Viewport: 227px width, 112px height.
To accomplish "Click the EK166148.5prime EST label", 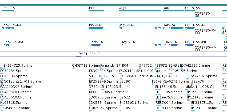I will coord(170,87).
